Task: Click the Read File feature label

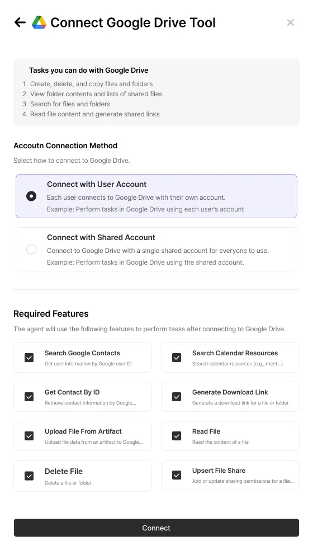Action: pyautogui.click(x=206, y=431)
